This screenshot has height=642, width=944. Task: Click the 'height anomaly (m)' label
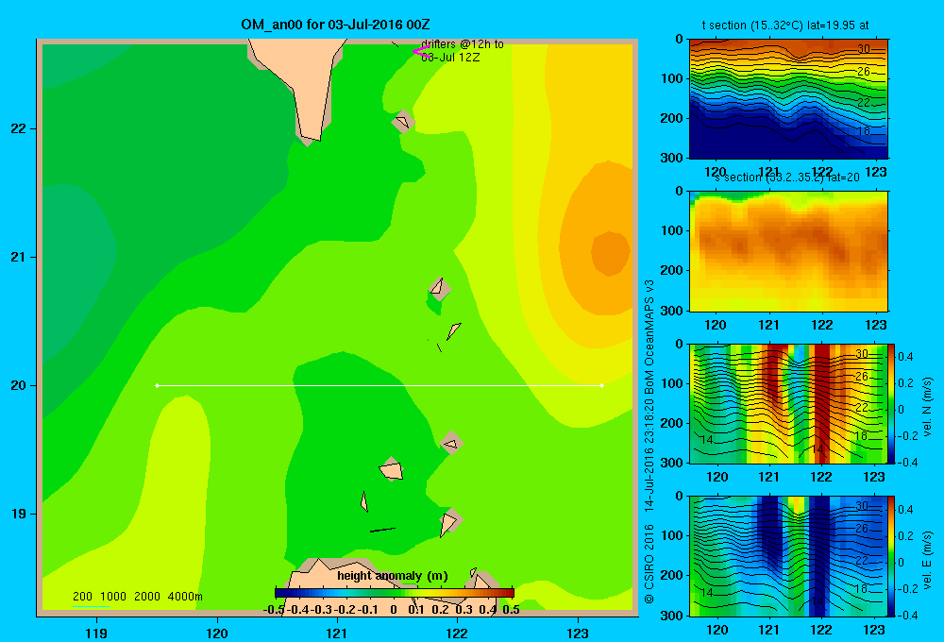pyautogui.click(x=393, y=576)
